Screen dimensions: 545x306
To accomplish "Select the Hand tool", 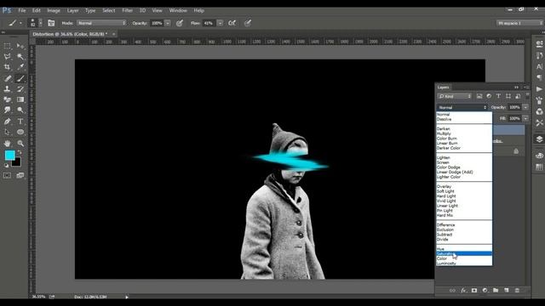I will pos(7,144).
